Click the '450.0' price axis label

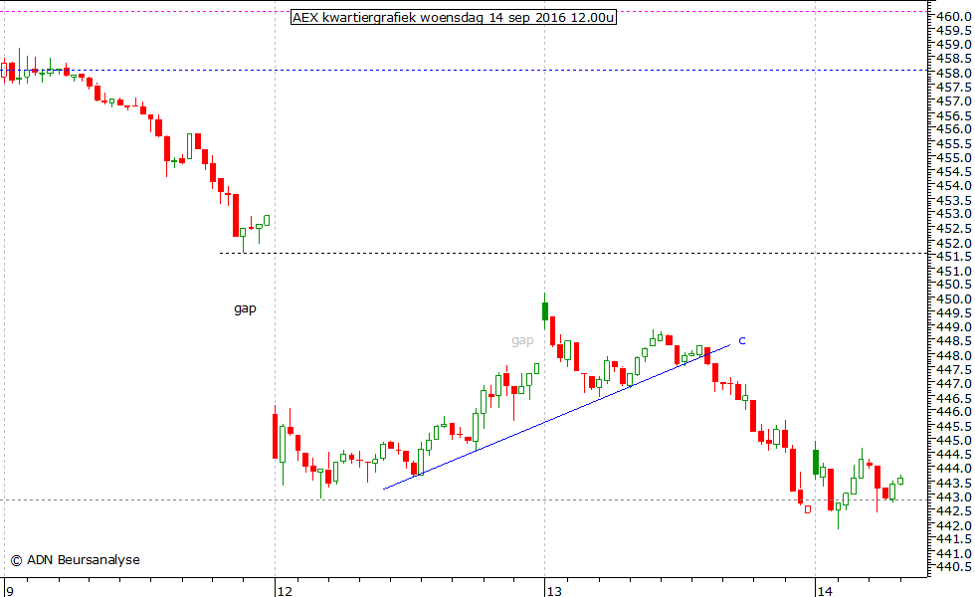tap(954, 299)
